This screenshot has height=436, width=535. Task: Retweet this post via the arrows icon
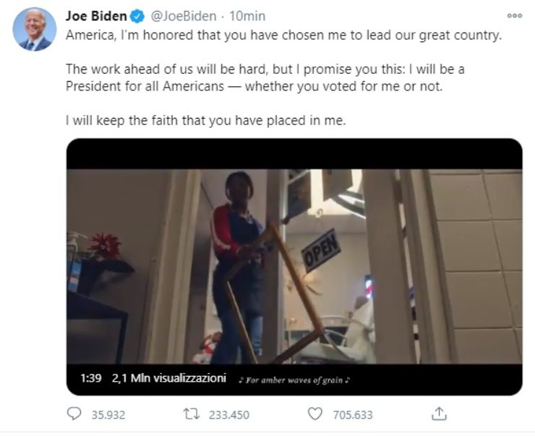click(x=192, y=414)
